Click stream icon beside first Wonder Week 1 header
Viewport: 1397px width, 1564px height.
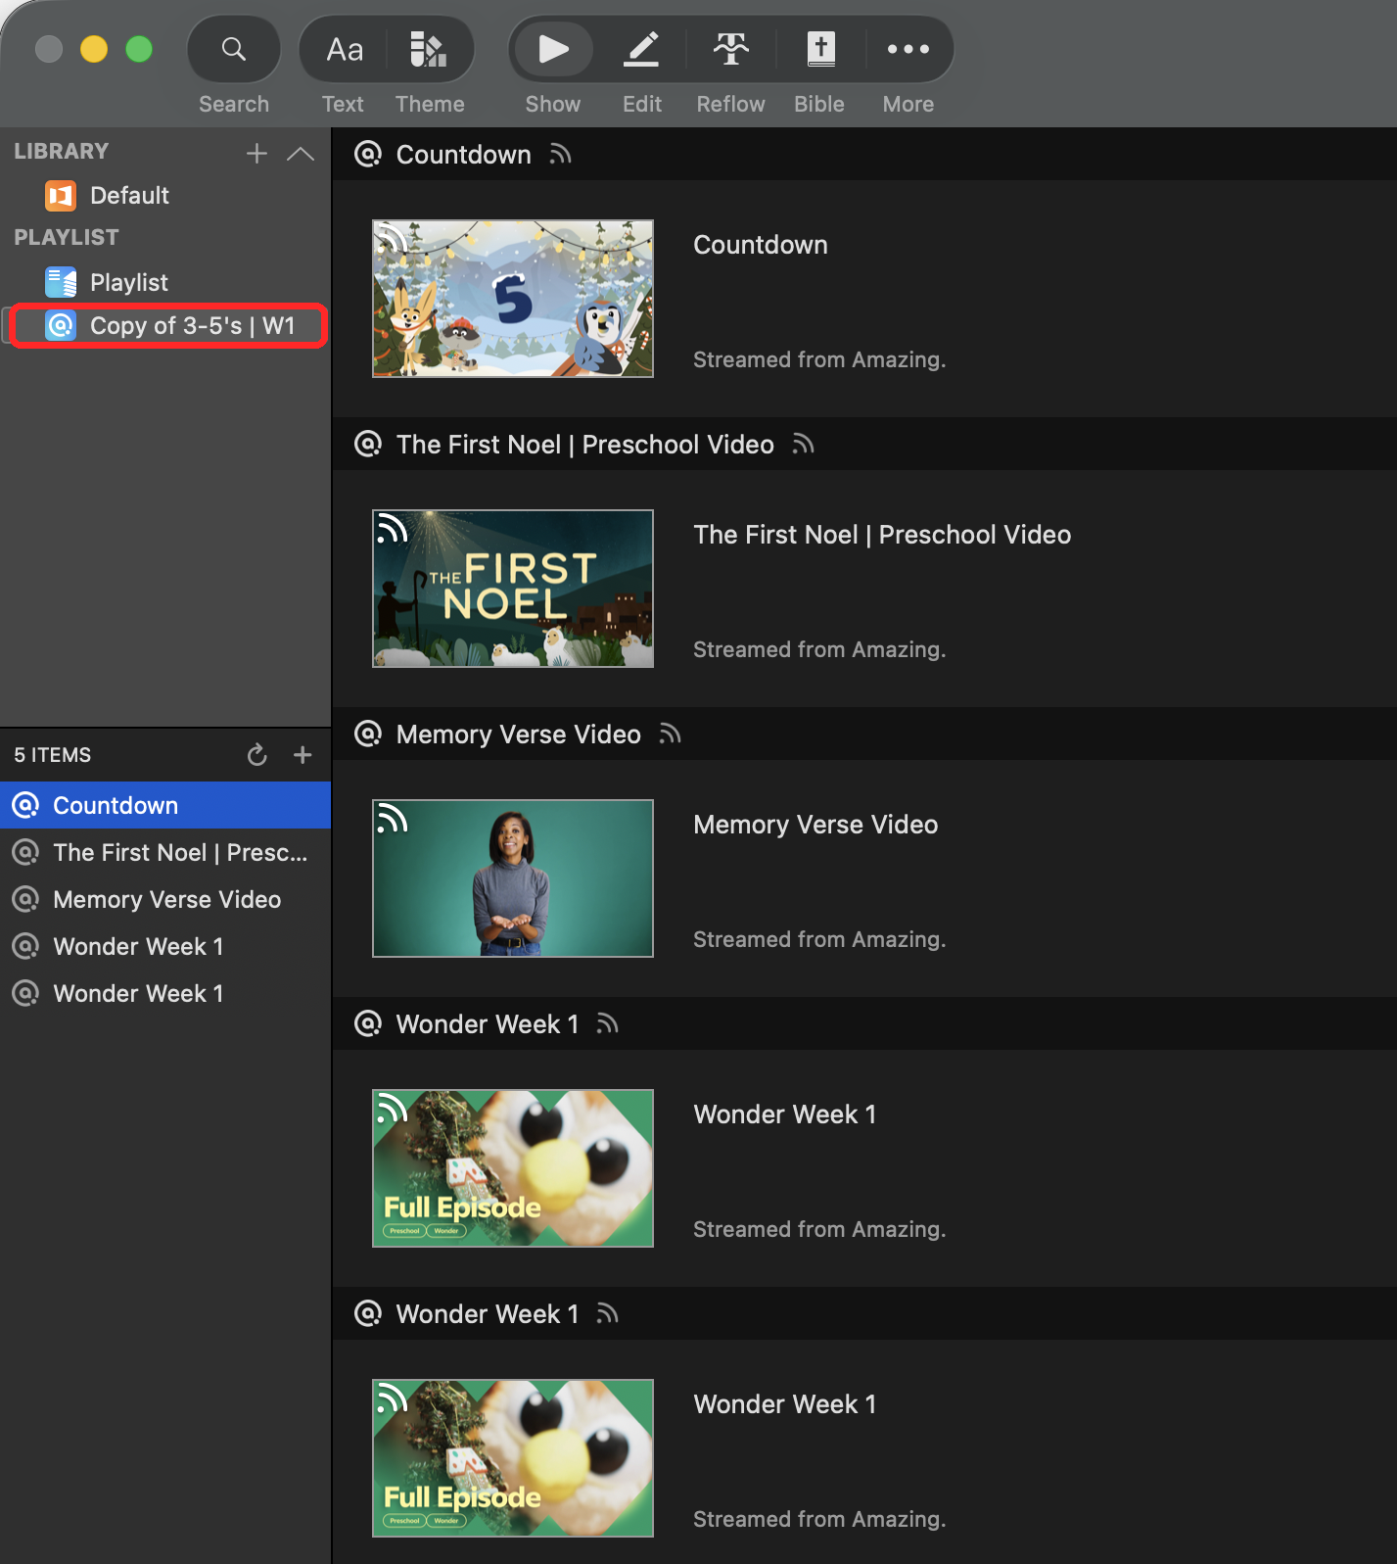pos(607,1024)
